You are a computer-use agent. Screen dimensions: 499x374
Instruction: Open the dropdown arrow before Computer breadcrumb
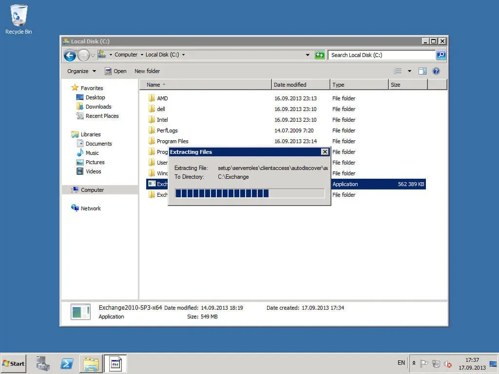(x=111, y=55)
